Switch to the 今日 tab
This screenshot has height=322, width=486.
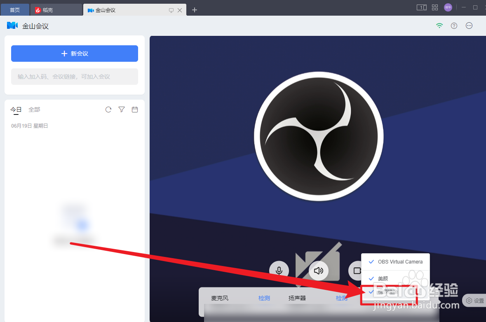(x=16, y=110)
